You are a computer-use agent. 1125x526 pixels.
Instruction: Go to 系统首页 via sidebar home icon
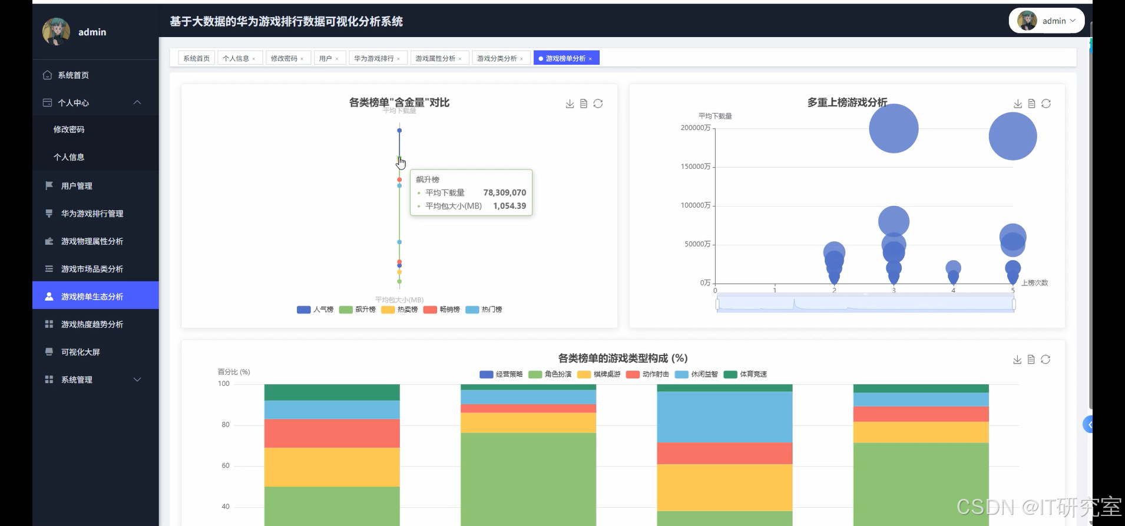pos(48,75)
